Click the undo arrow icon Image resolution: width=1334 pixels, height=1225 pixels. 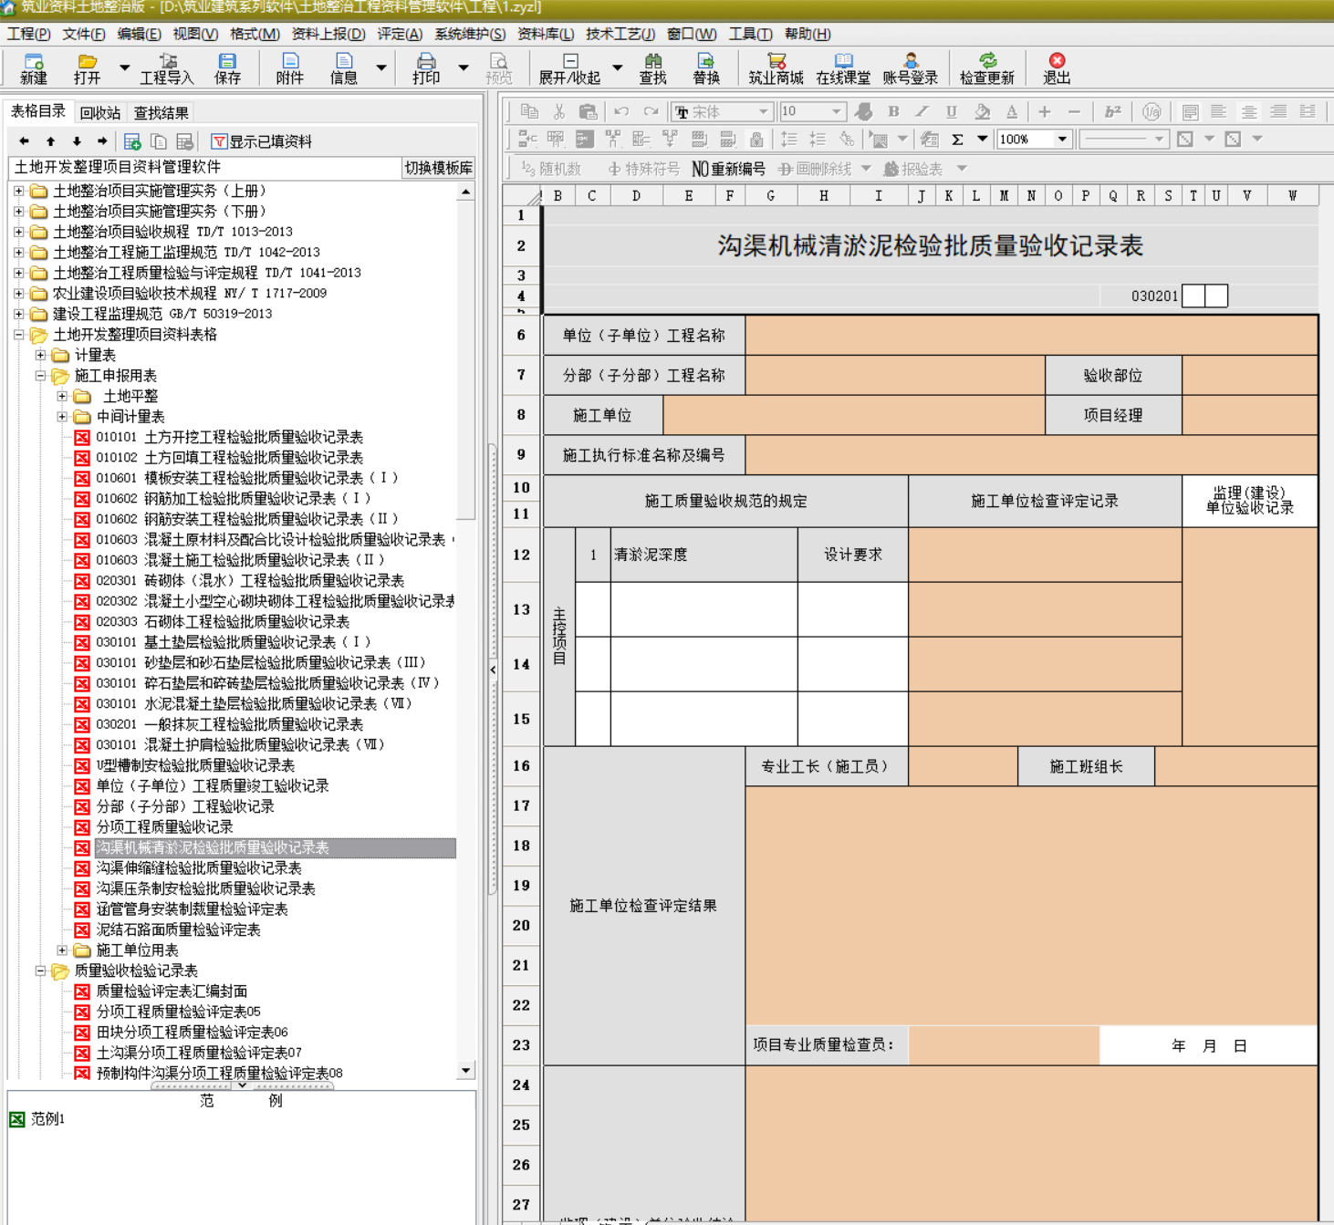pos(621,111)
